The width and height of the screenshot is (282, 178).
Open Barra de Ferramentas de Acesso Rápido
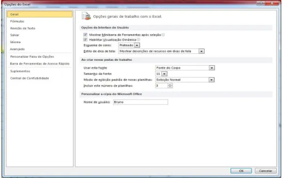40,64
